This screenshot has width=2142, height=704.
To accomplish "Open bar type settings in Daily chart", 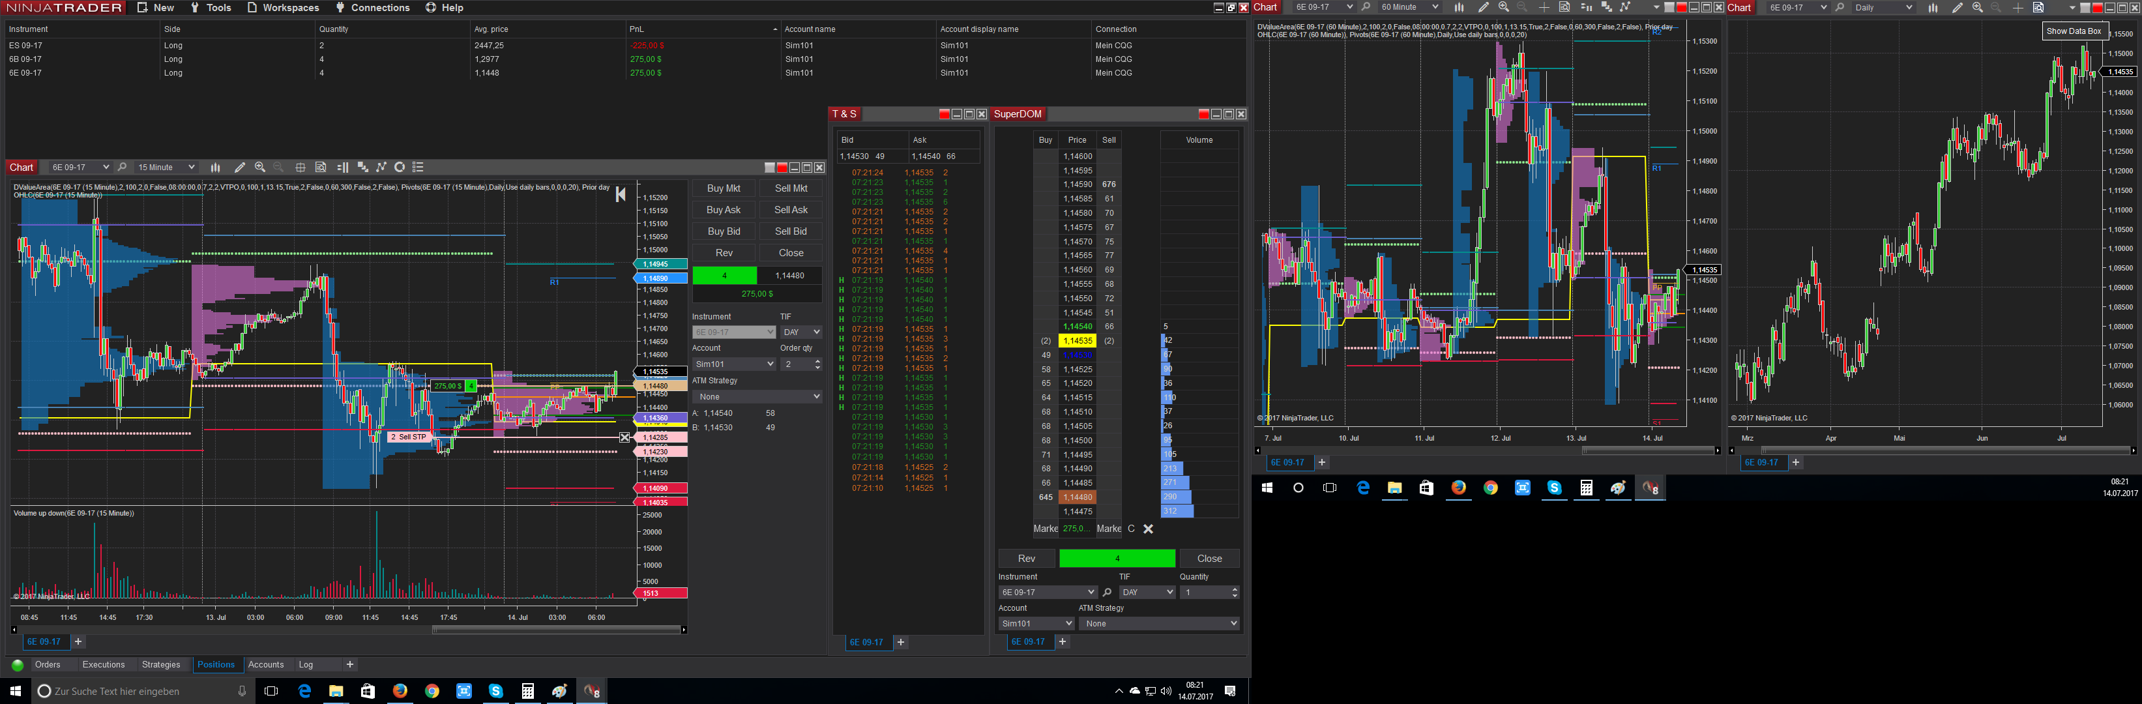I will 1933,7.
